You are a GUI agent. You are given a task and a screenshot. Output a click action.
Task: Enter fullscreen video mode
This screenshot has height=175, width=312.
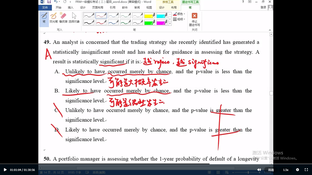(x=306, y=170)
